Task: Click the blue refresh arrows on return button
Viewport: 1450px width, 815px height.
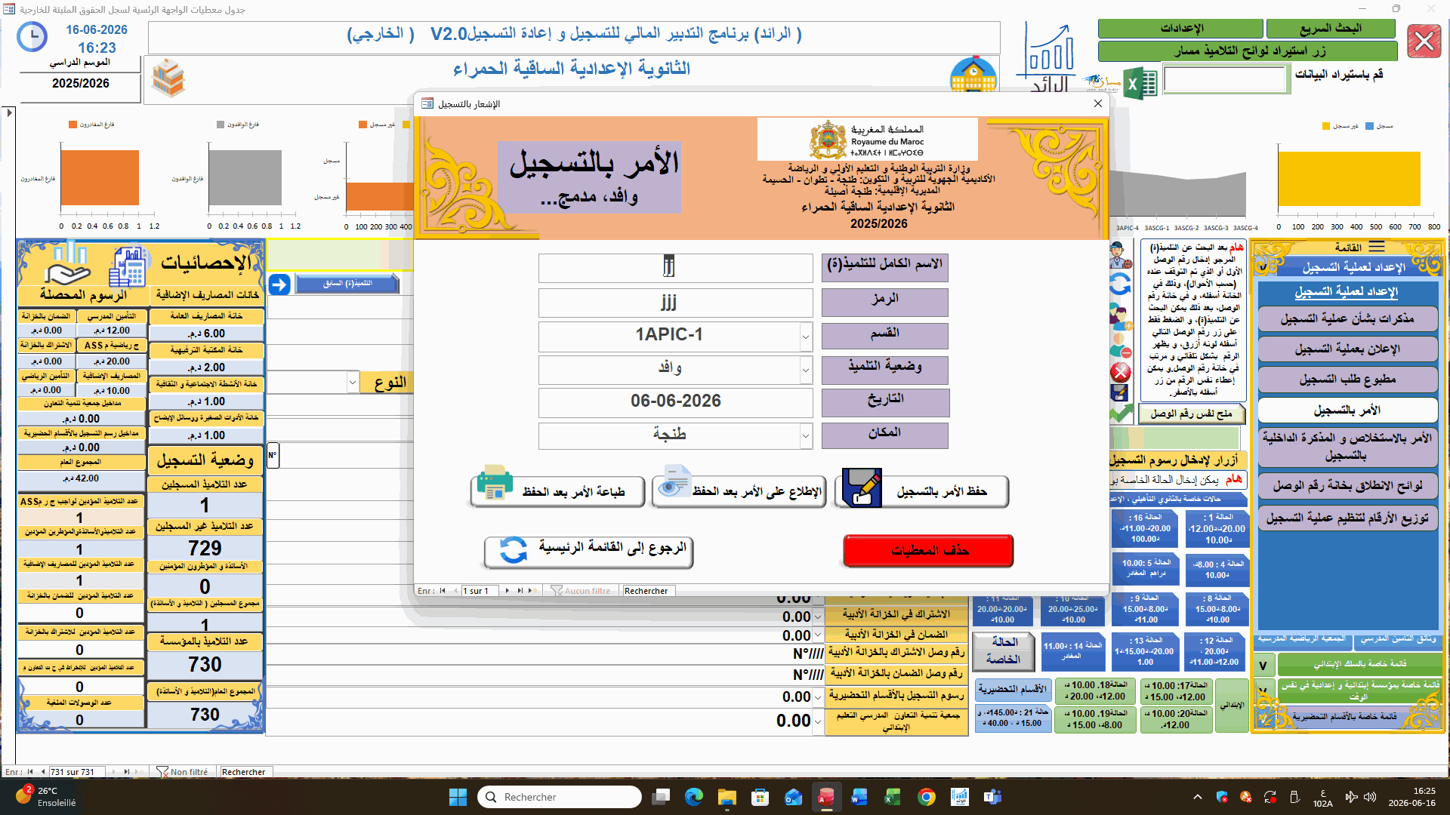Action: 513,550
